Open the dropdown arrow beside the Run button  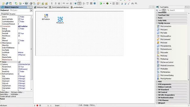click(x=104, y=3)
